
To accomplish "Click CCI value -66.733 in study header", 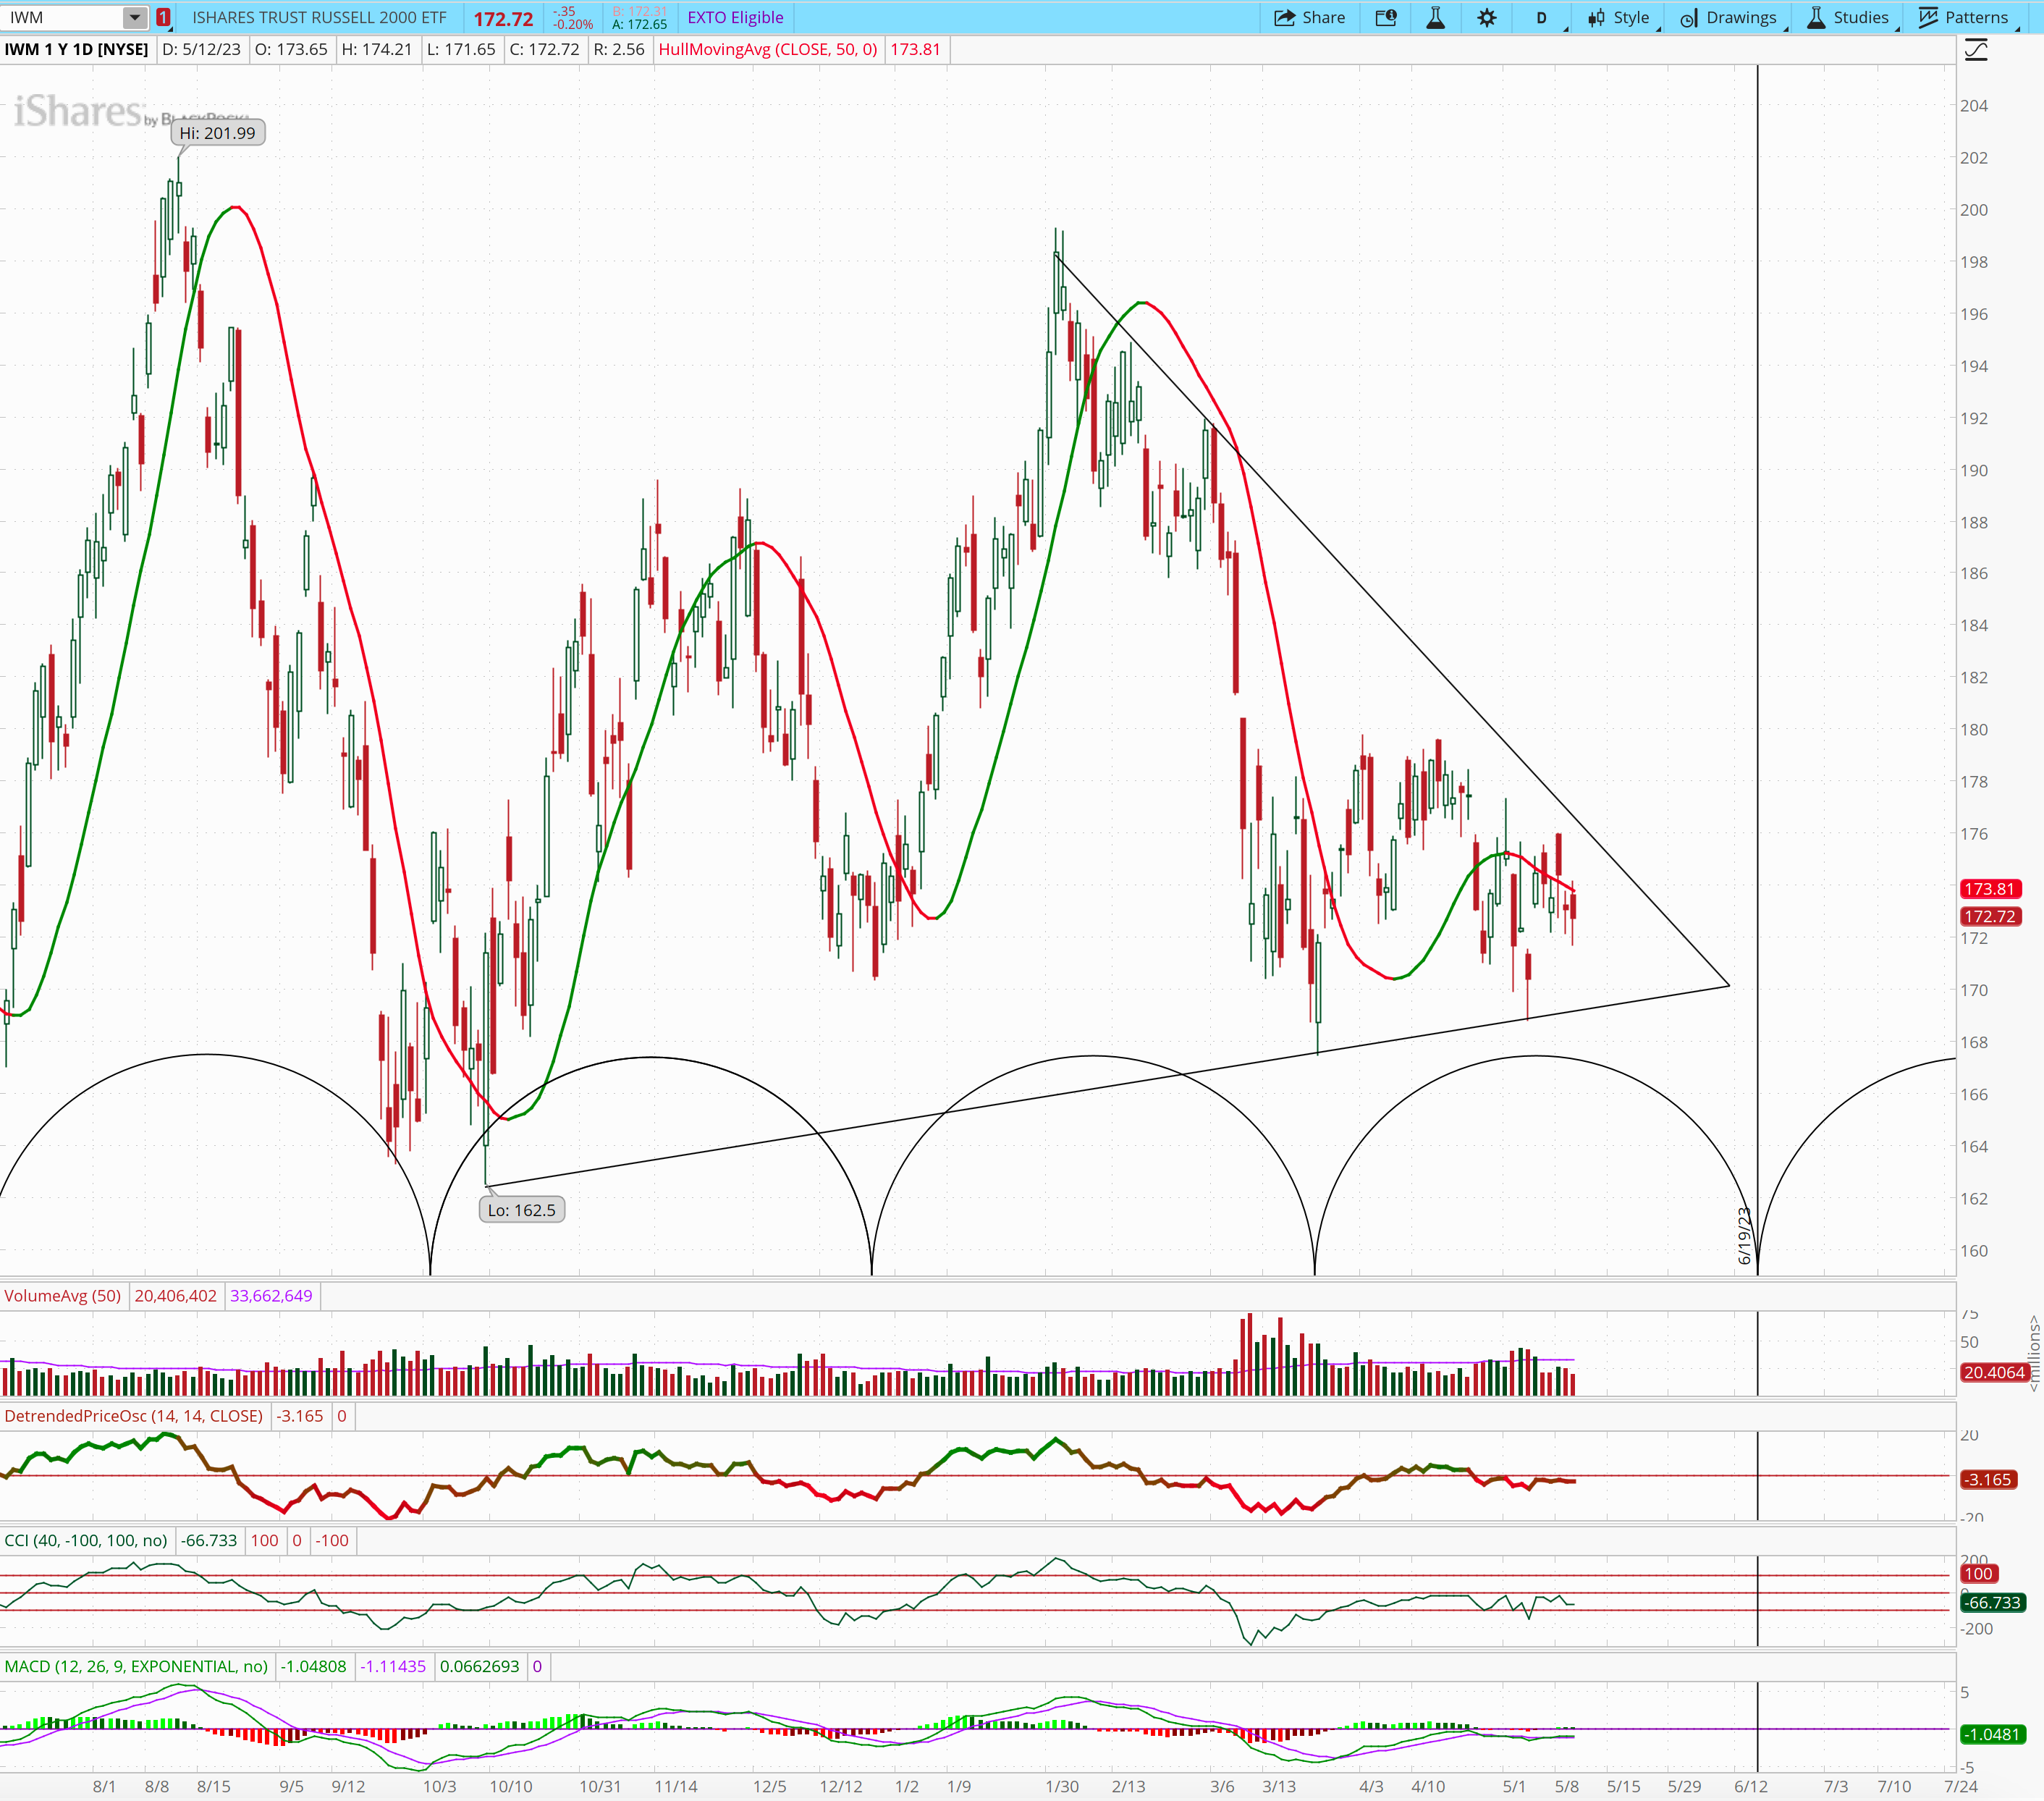I will coord(209,1540).
